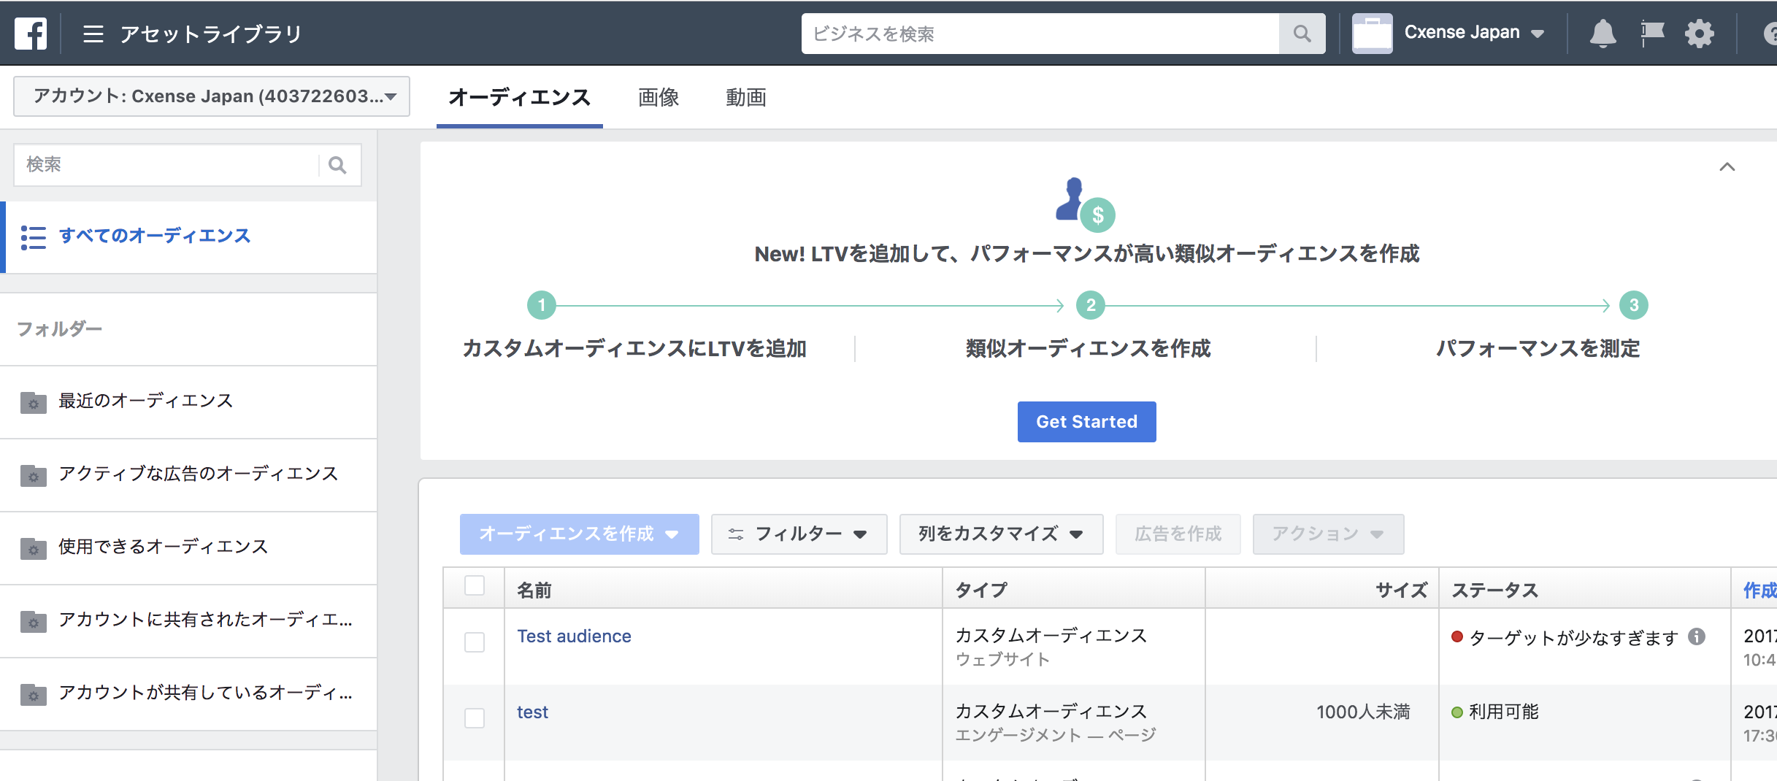The height and width of the screenshot is (781, 1777).
Task: Select 最近のオーディエンス folder
Action: [188, 401]
